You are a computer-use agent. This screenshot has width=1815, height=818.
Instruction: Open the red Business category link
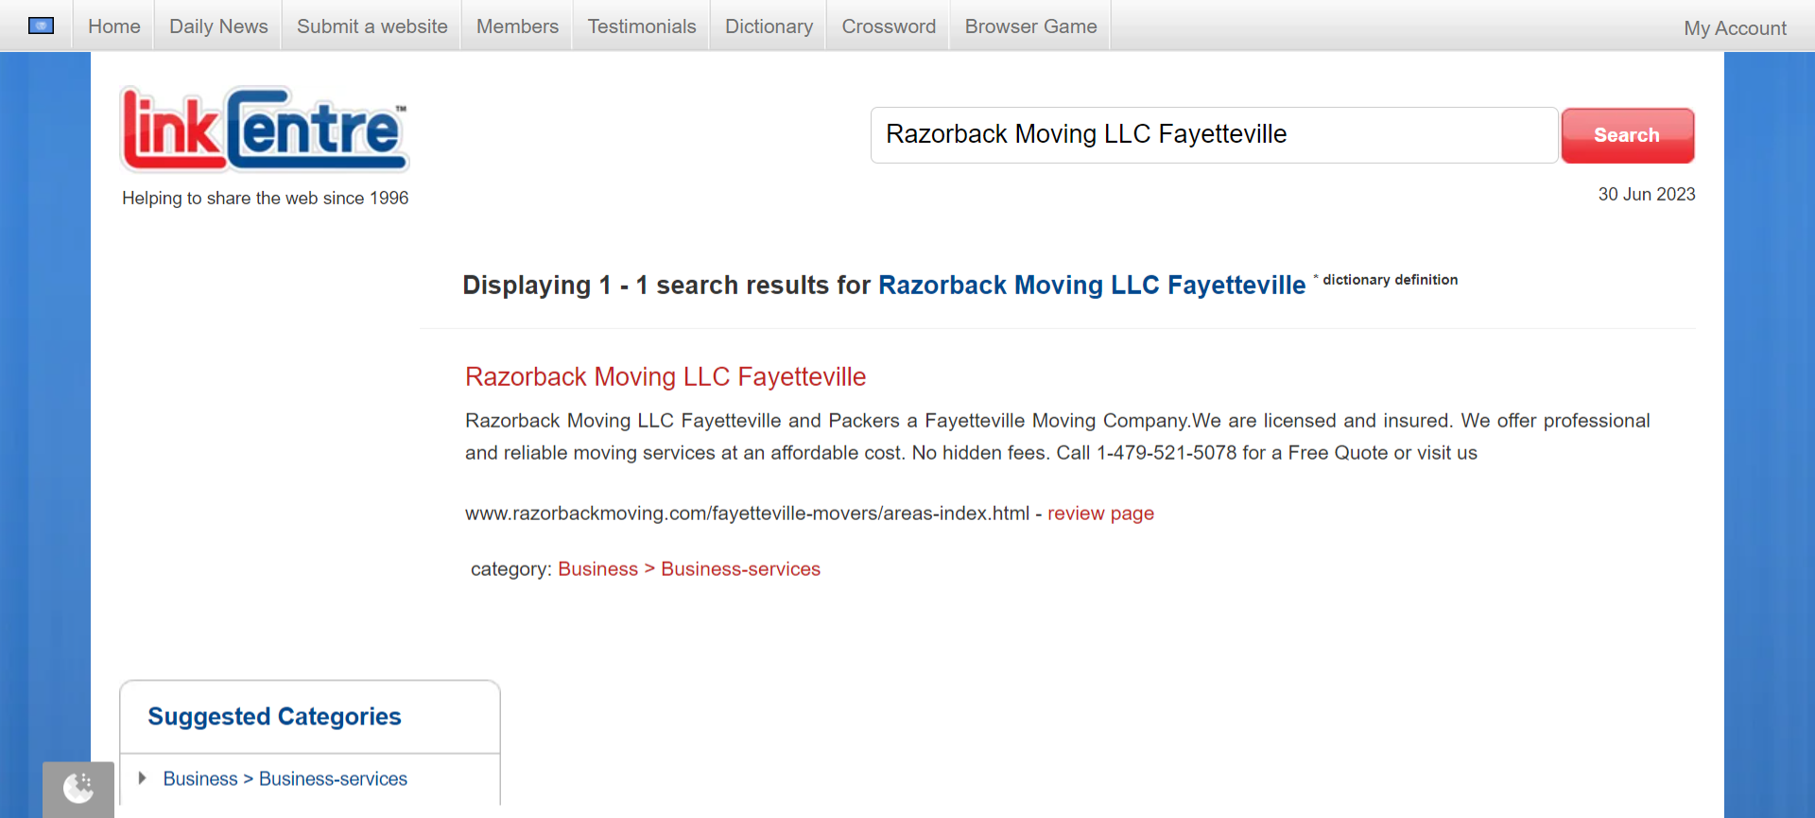[x=597, y=569]
